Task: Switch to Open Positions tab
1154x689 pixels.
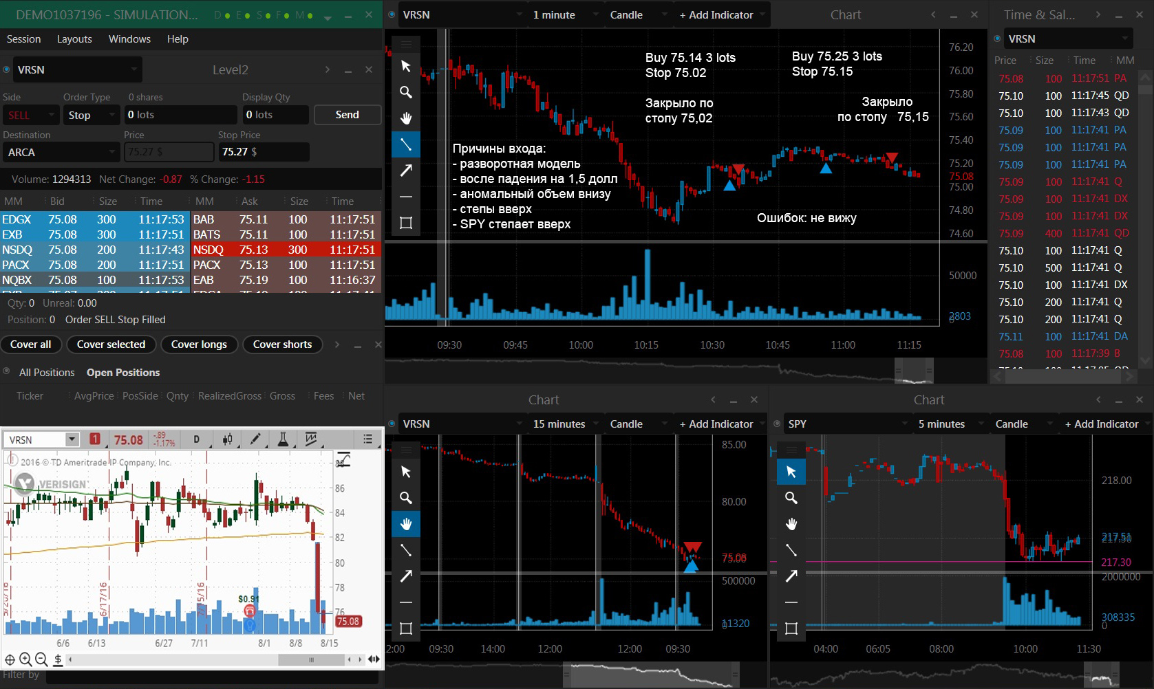Action: pos(123,373)
